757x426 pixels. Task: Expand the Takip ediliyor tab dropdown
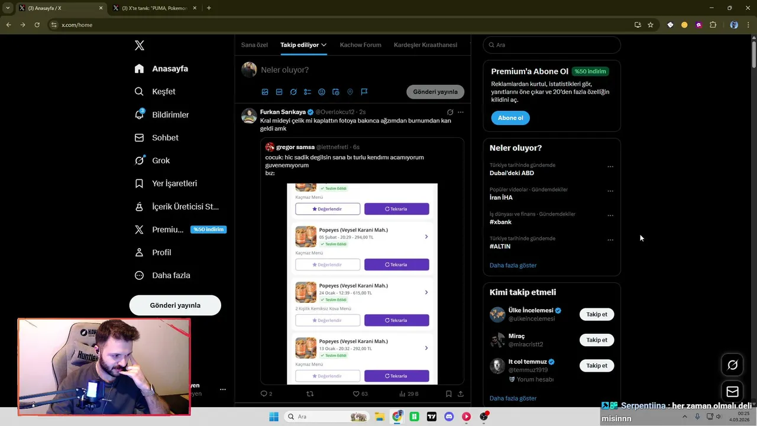324,45
